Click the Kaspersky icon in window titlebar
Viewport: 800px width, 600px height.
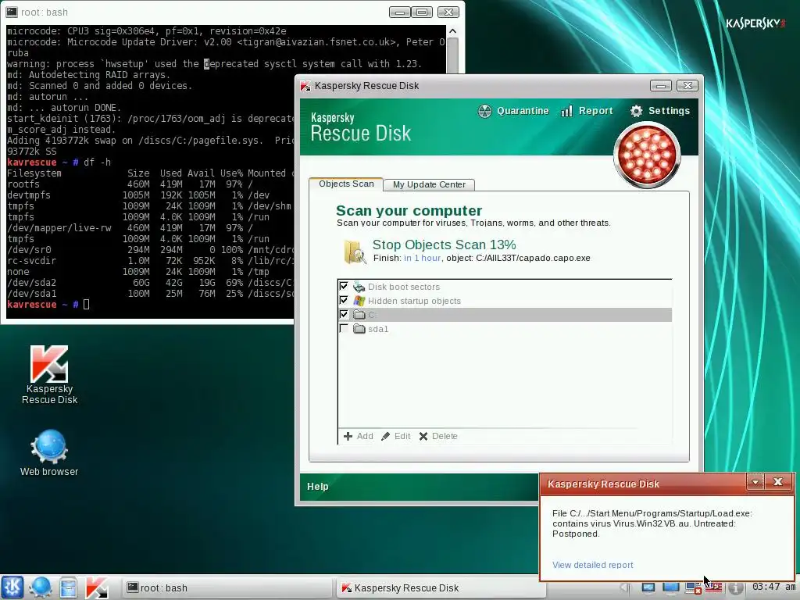pyautogui.click(x=305, y=86)
